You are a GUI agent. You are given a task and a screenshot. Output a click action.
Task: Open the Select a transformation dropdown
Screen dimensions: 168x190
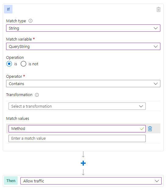(x=77, y=106)
